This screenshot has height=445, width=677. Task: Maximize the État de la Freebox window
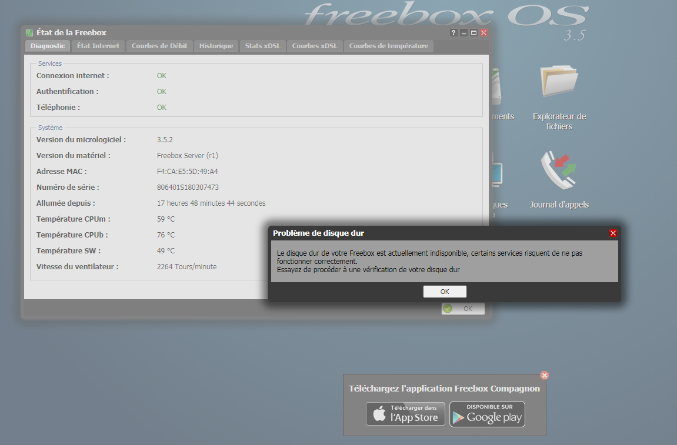coord(473,33)
